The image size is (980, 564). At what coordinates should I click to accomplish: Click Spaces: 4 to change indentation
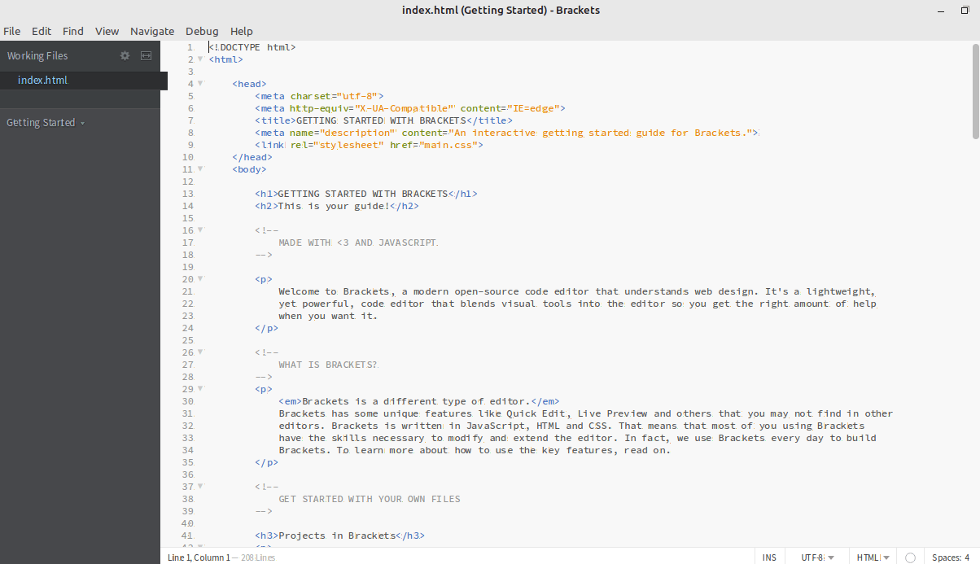(x=949, y=557)
